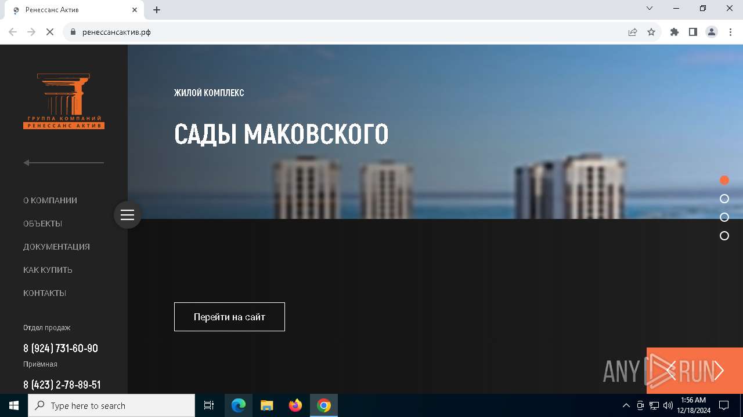
Task: View site information lock icon
Action: [x=73, y=32]
